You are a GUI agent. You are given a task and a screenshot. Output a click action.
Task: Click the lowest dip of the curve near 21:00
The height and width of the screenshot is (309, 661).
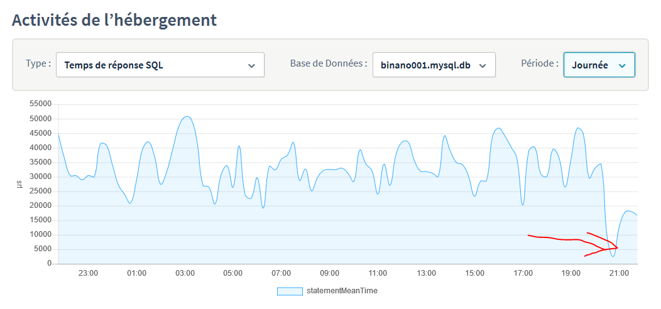pos(613,256)
